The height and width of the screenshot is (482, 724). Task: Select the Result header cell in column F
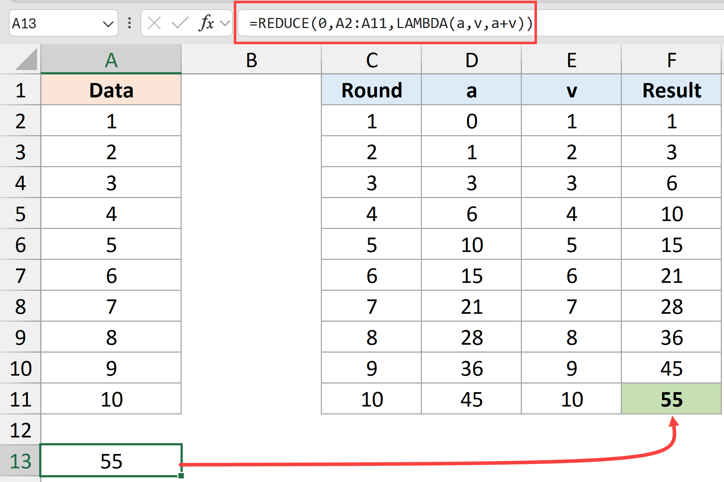point(670,90)
